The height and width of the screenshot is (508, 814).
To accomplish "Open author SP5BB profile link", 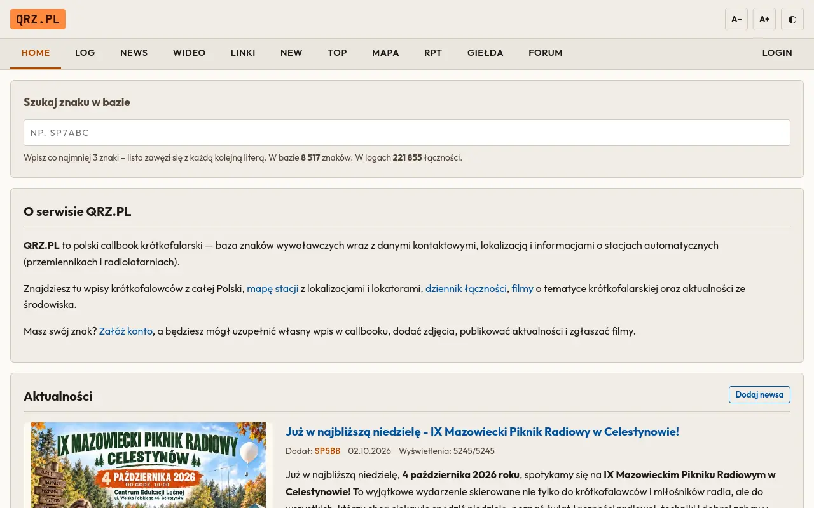I will click(x=328, y=451).
